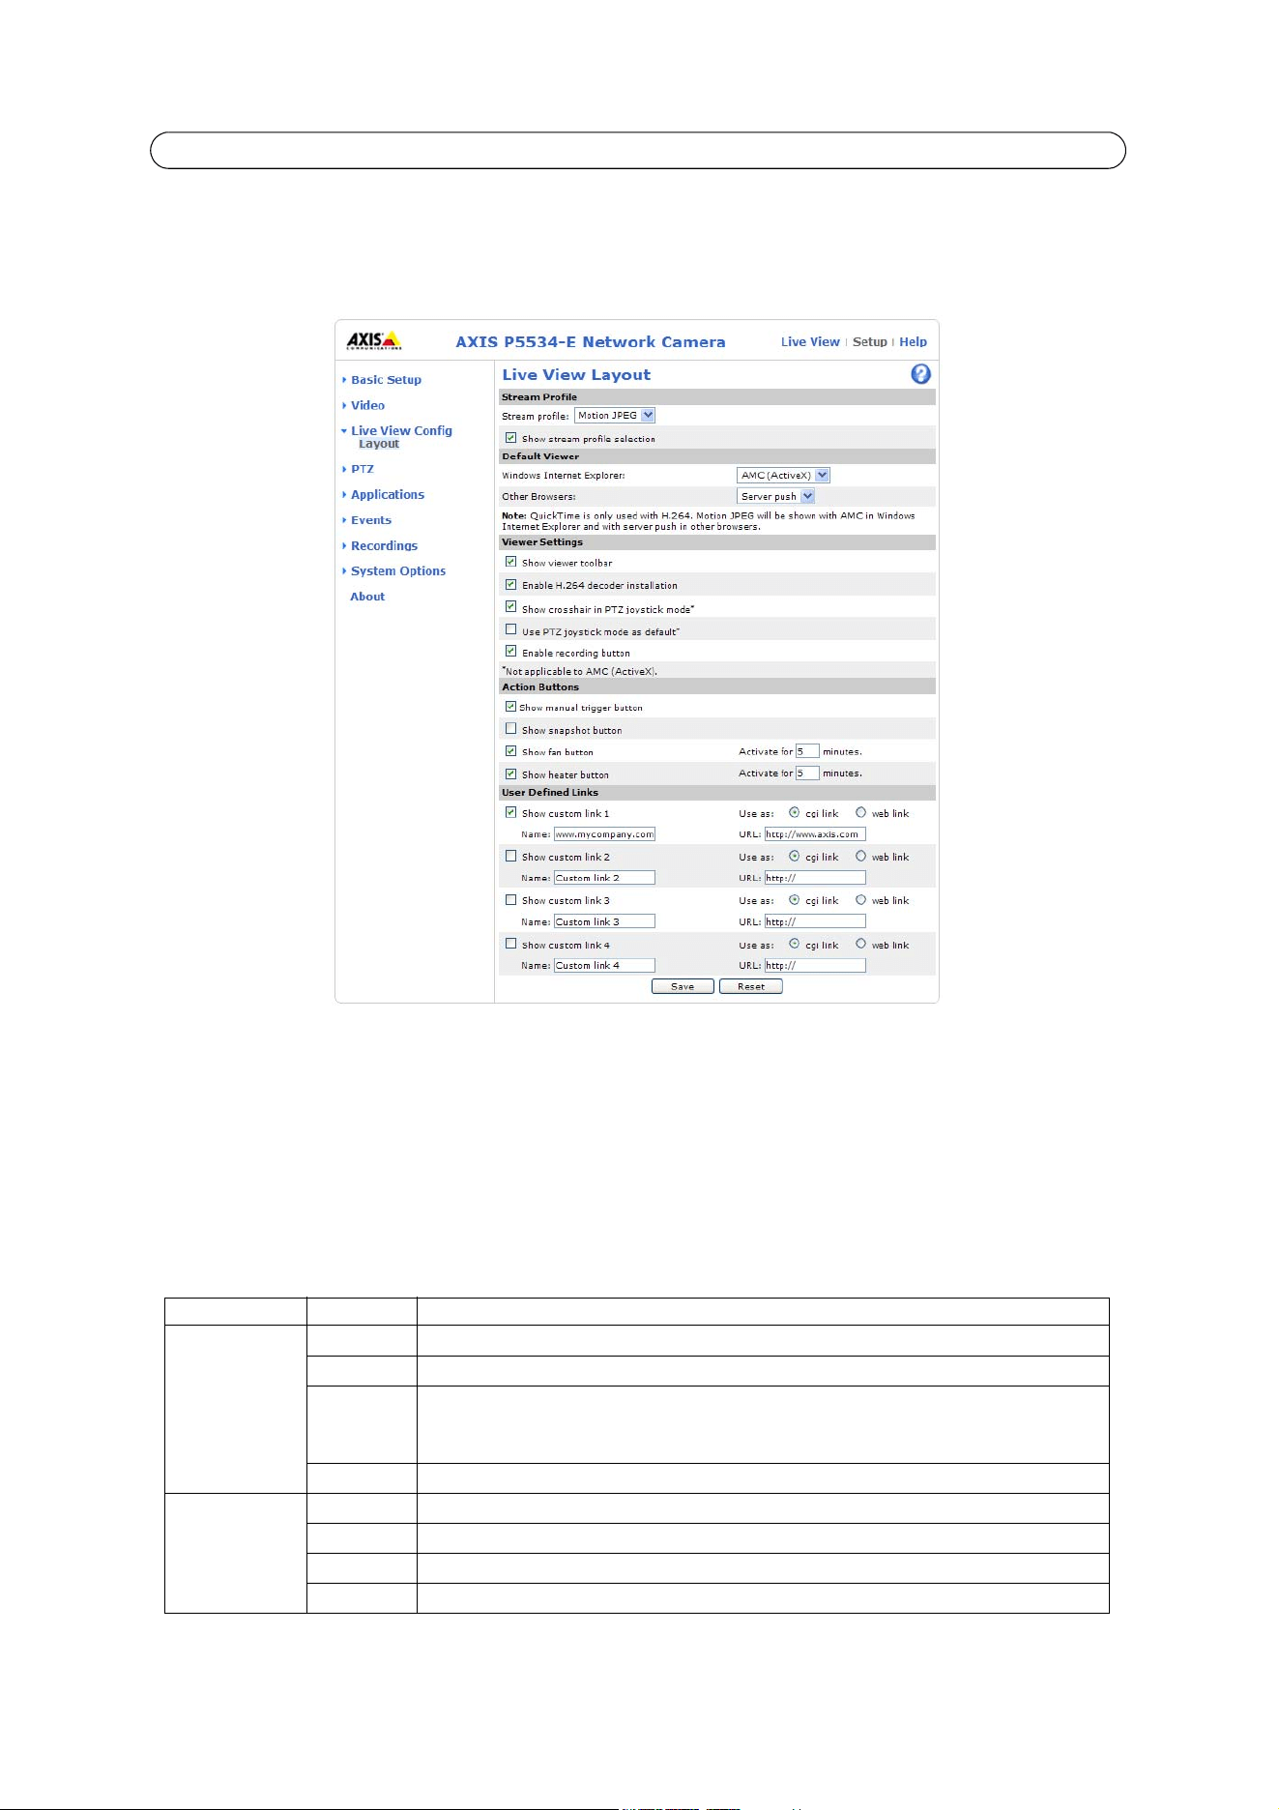Edit custom link 2 URL field
This screenshot has height=1810, width=1279.
(x=815, y=878)
